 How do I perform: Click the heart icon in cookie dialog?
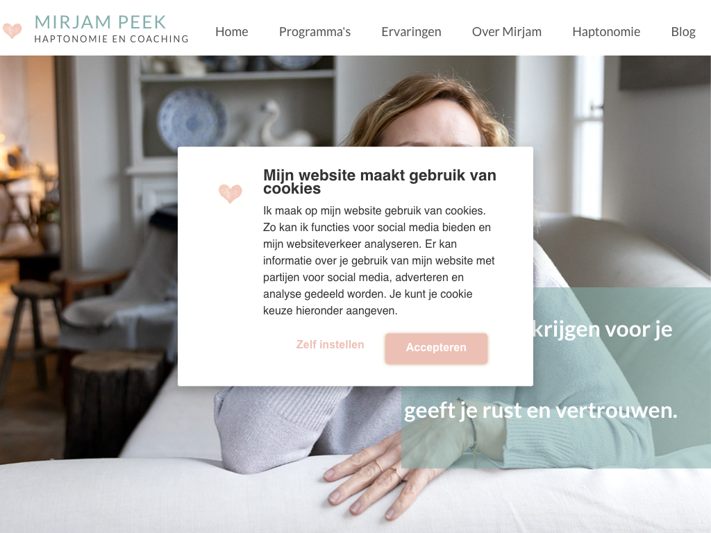[231, 194]
